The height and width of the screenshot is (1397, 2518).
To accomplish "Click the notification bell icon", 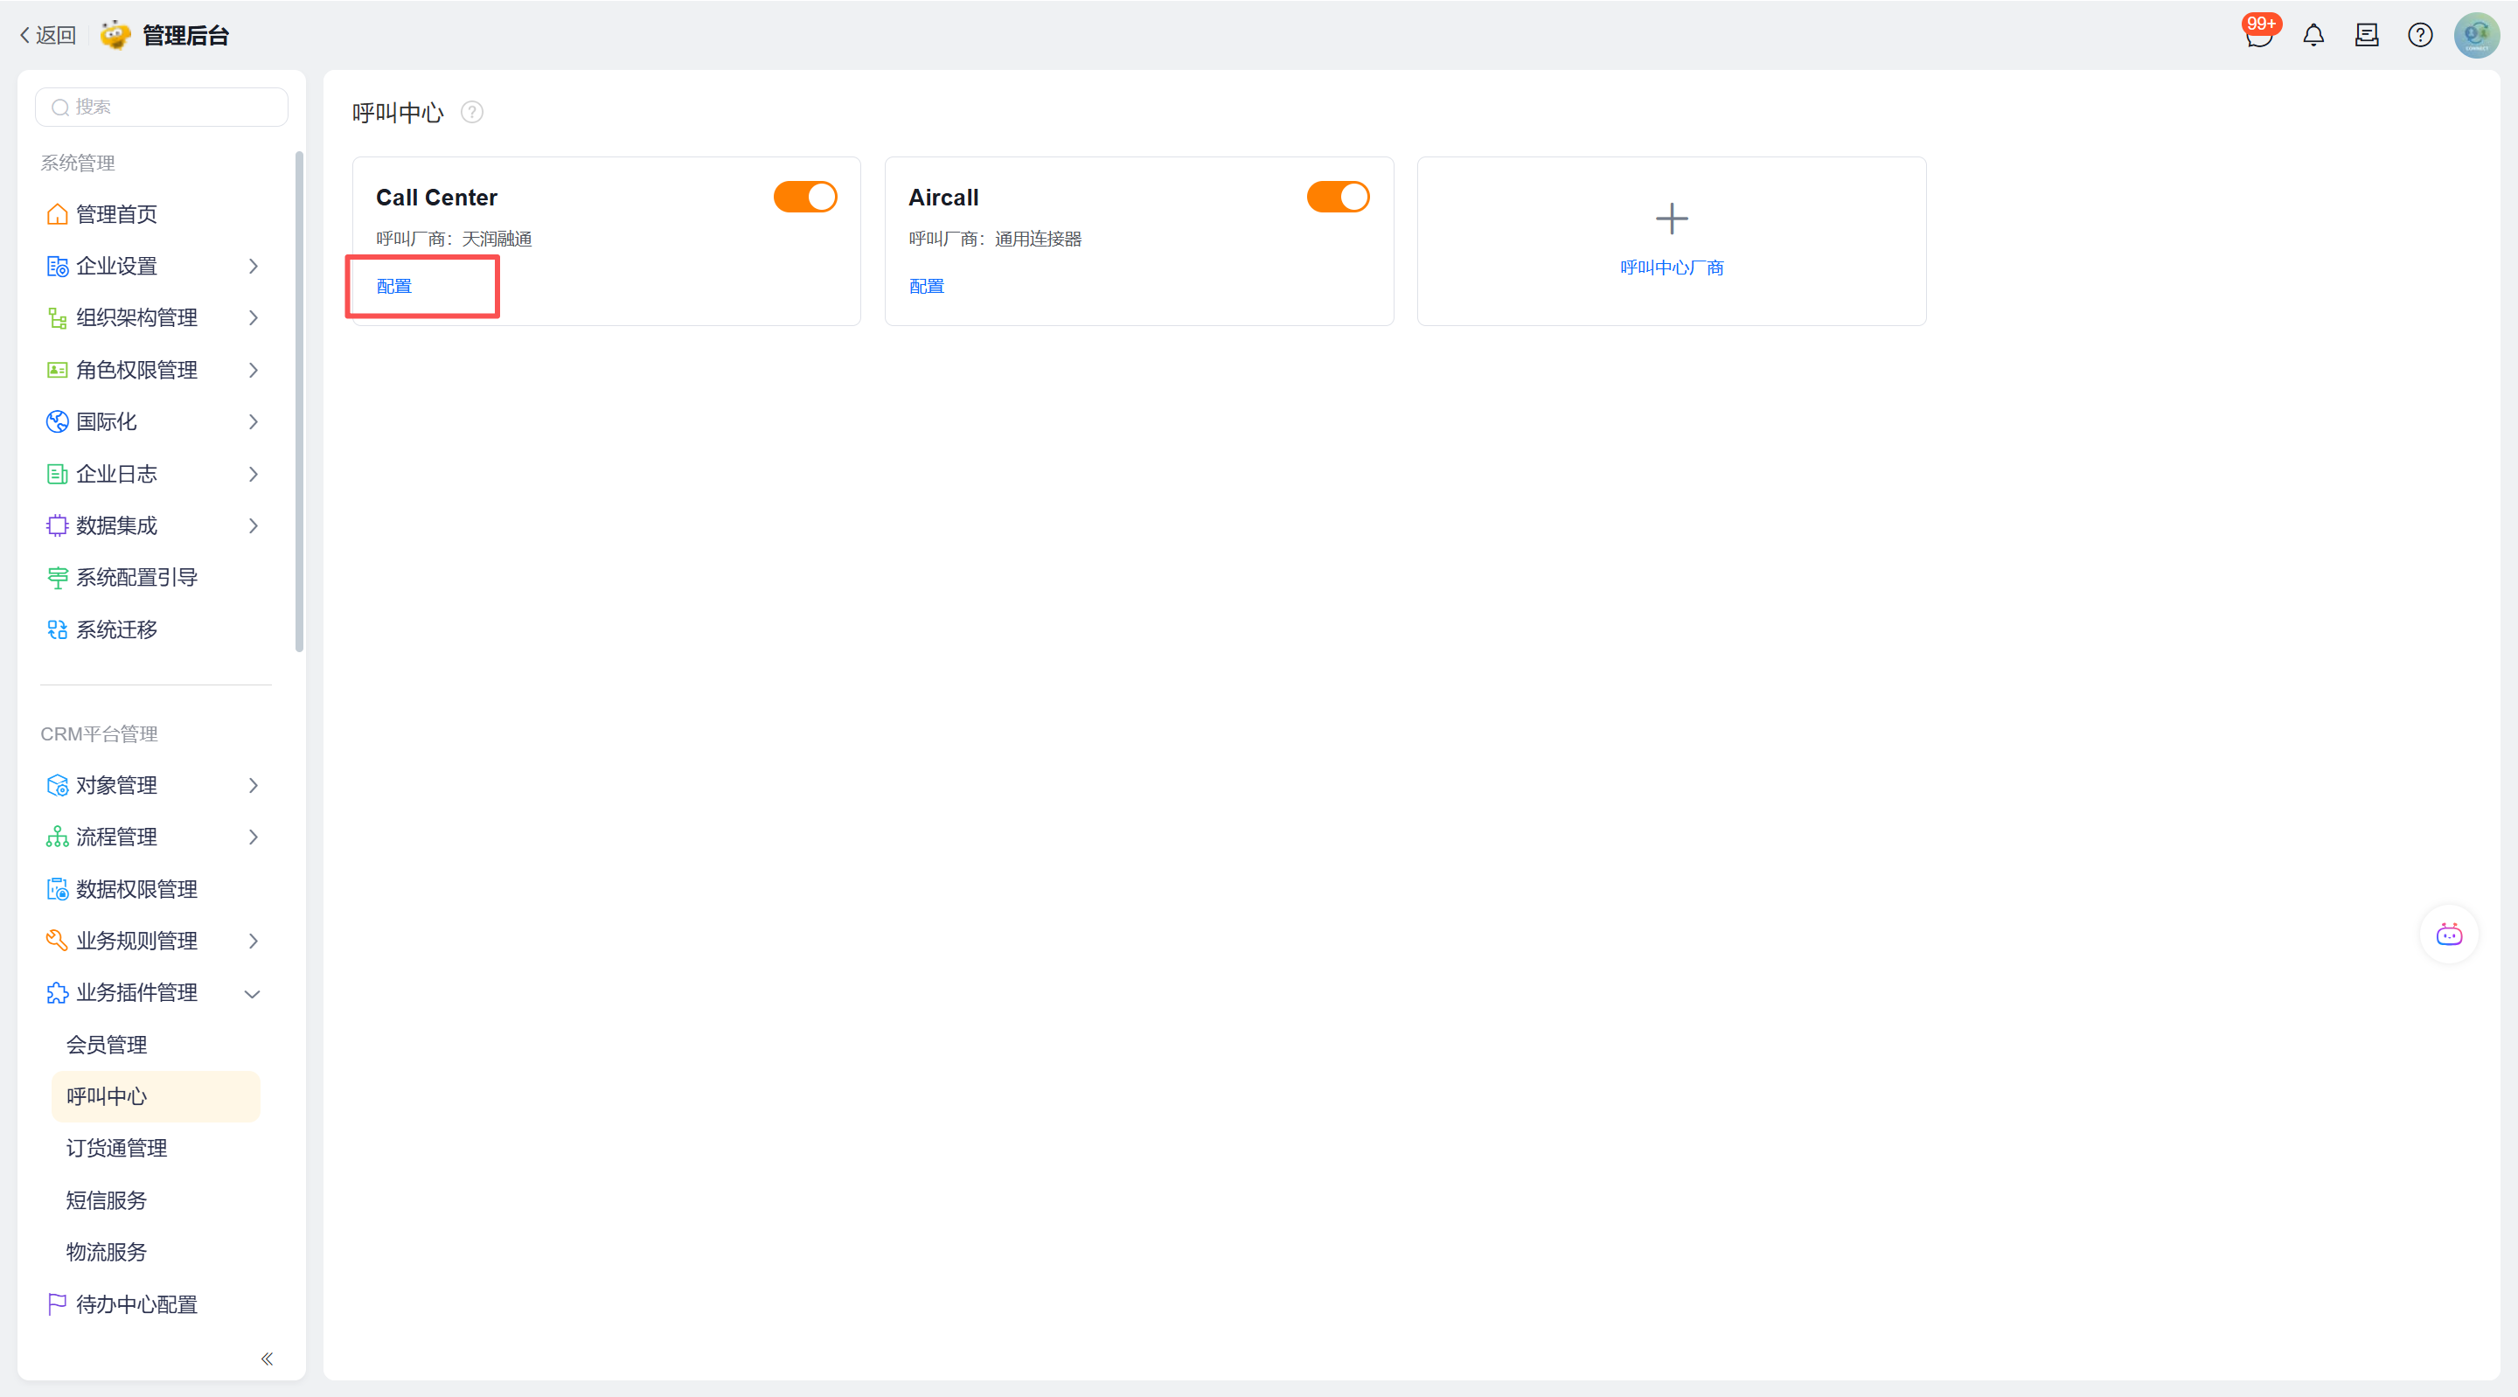I will 2313,36.
